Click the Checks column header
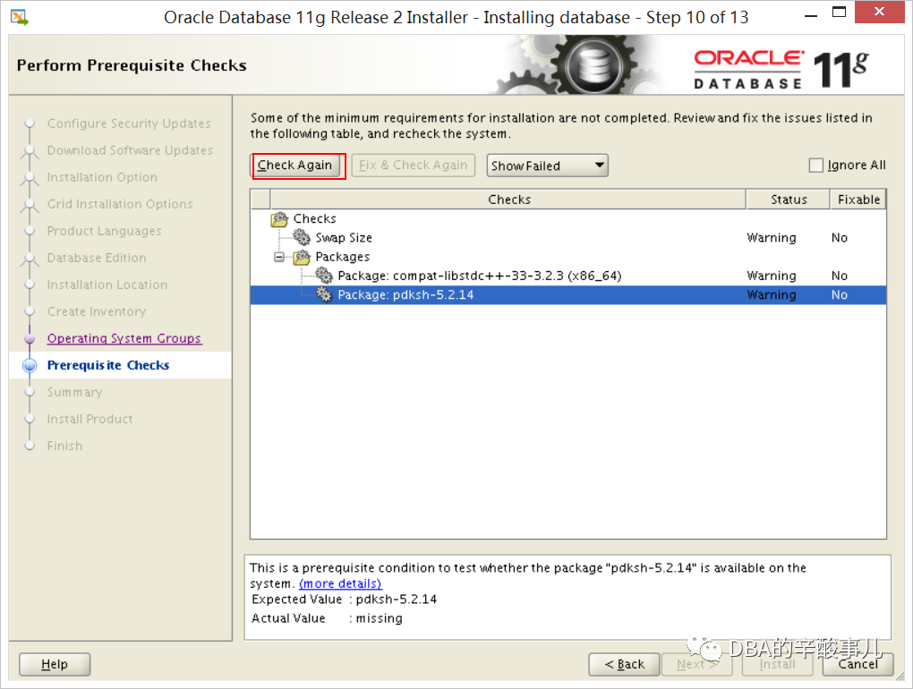The width and height of the screenshot is (913, 689). point(509,200)
